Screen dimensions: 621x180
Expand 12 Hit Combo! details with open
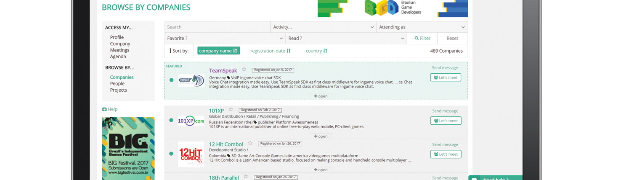point(321,170)
